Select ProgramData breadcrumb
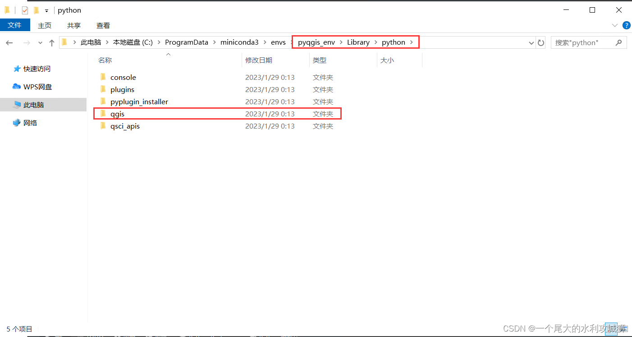This screenshot has height=337, width=632. click(187, 42)
